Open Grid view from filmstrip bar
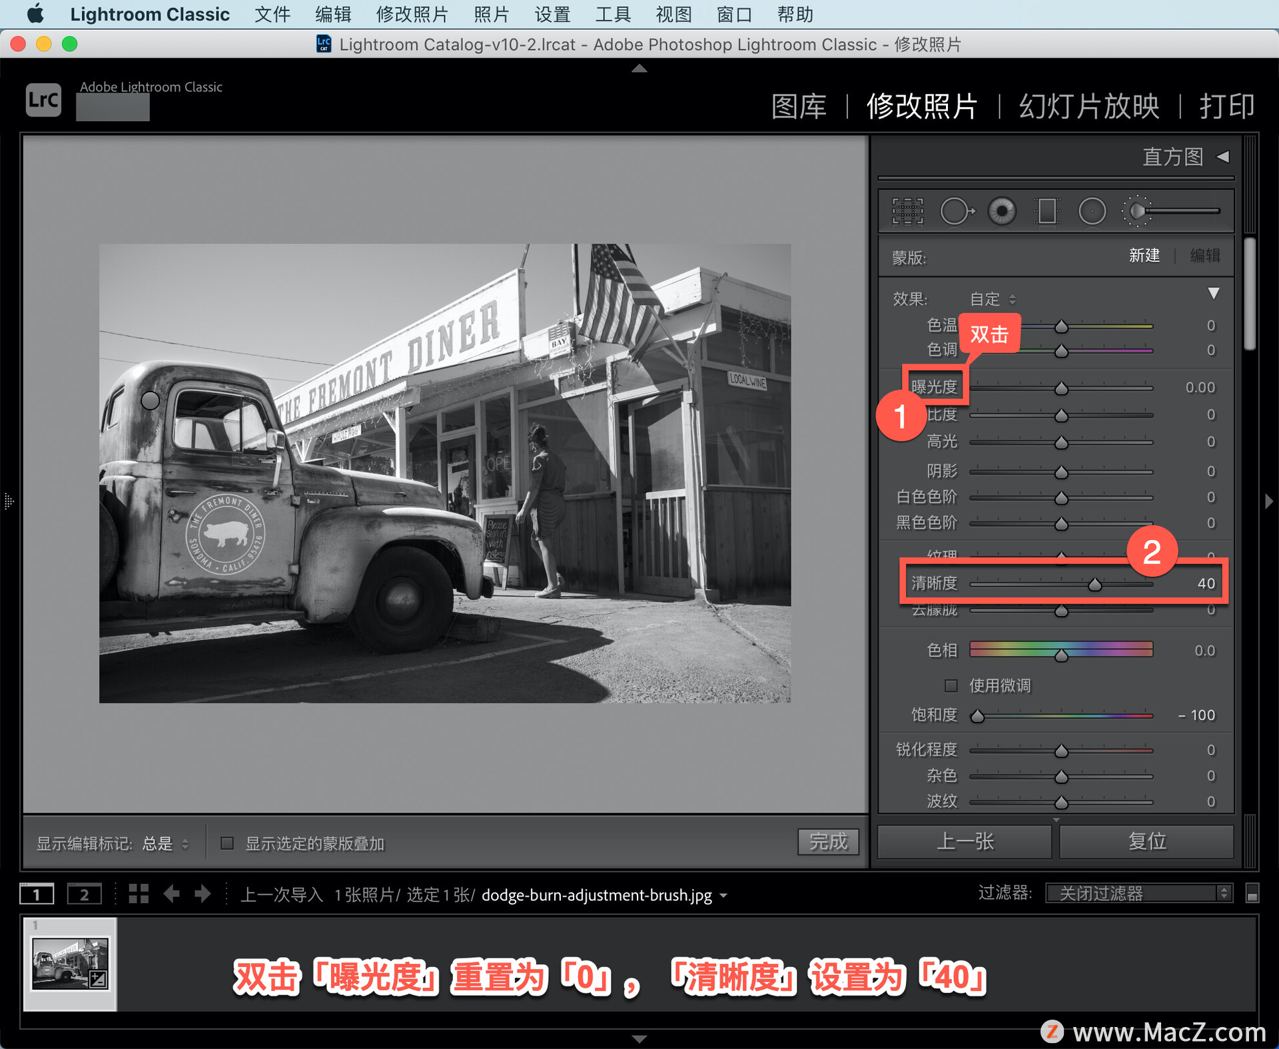 point(139,894)
